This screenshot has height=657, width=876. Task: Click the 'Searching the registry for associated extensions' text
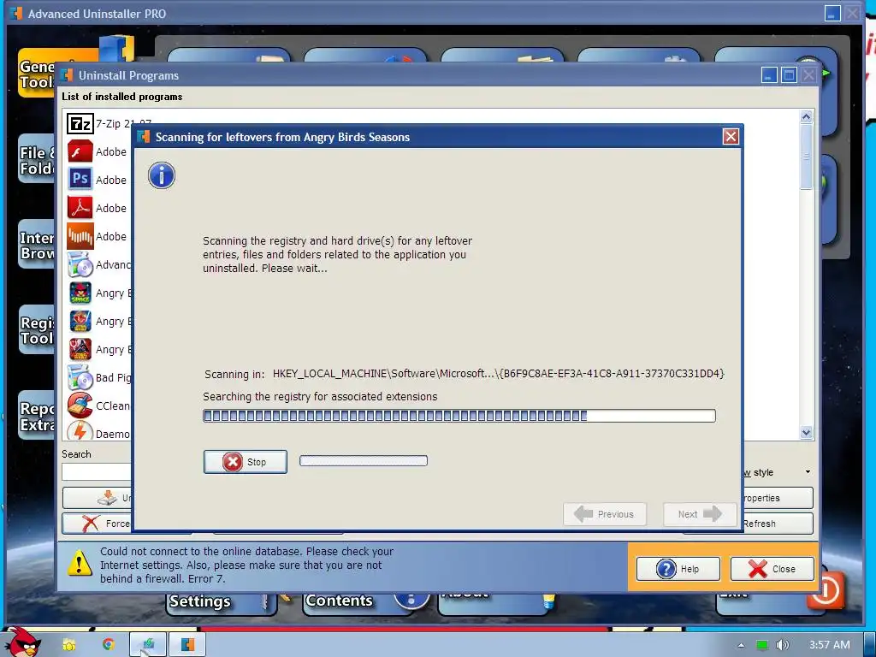point(320,397)
